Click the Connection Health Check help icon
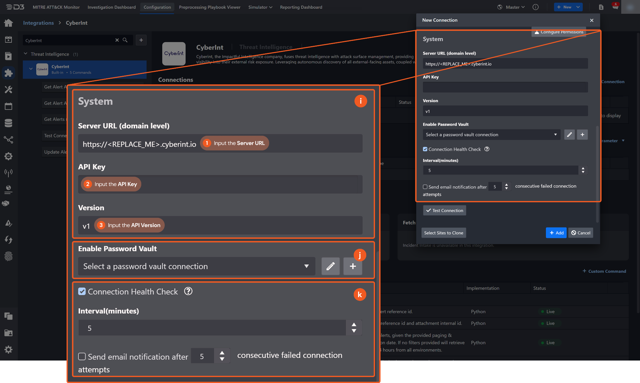The height and width of the screenshot is (383, 640). click(x=487, y=149)
